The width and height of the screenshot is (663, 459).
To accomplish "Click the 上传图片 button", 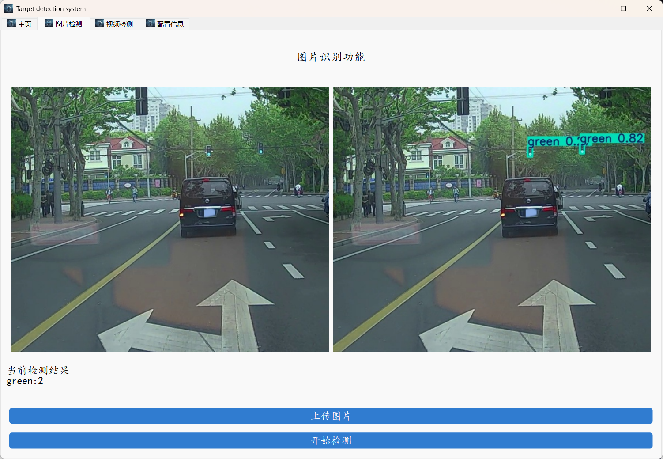I will 331,416.
